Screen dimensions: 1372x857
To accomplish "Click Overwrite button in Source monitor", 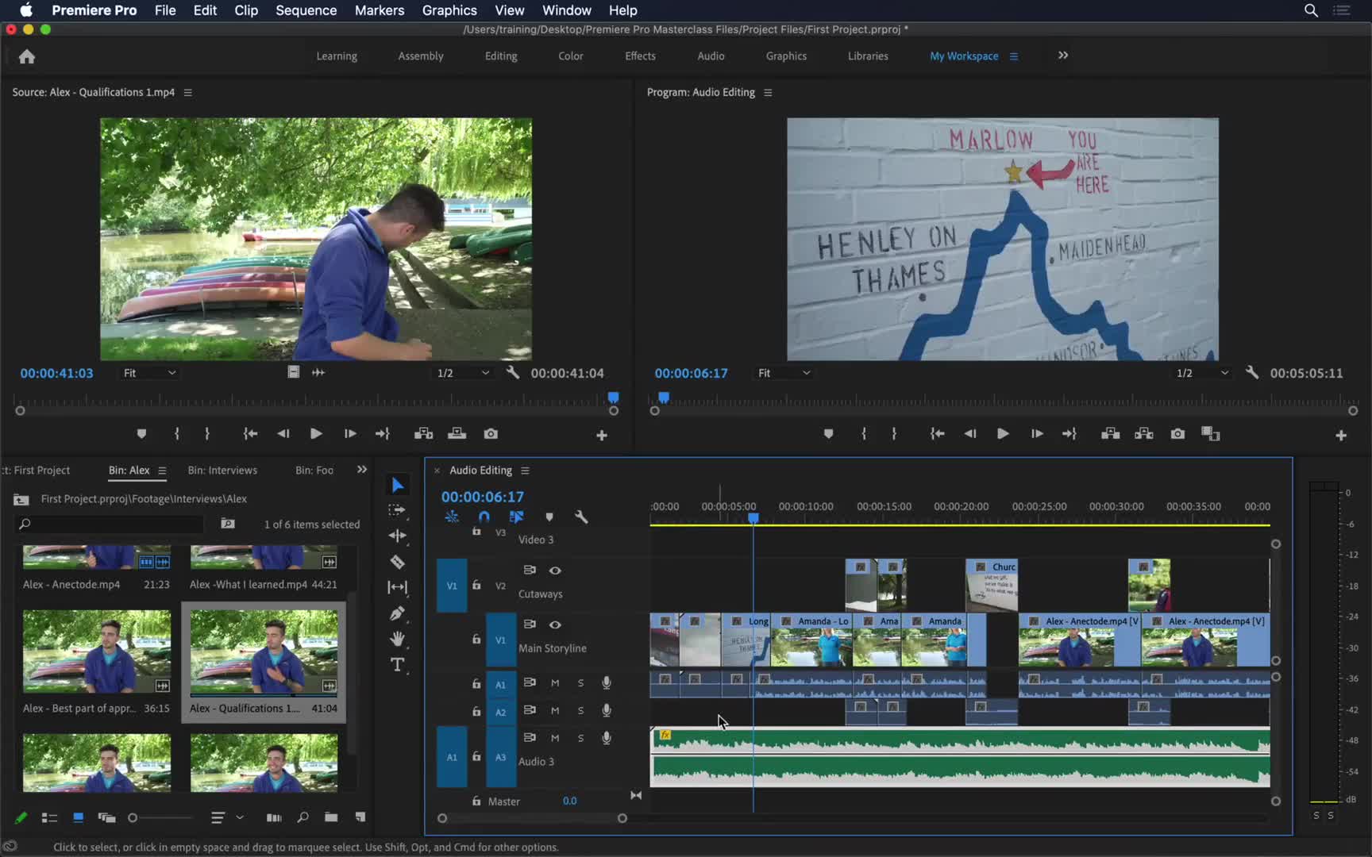I will [x=457, y=434].
